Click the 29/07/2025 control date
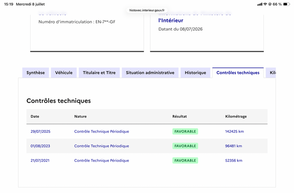Screen dimensions: 294x193 pyautogui.click(x=40, y=132)
